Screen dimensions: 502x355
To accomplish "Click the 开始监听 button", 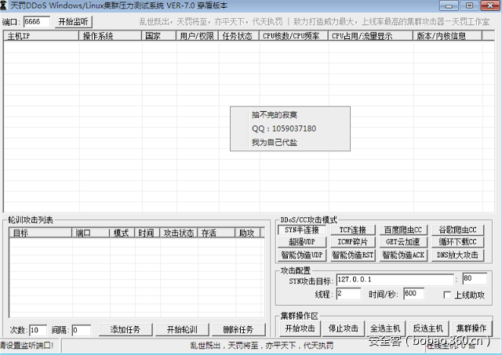I will tap(73, 21).
